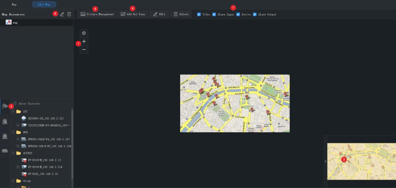The height and width of the screenshot is (188, 396).
Task: Expand the NVR301-04LB-P4 node
Action: coord(18,139)
